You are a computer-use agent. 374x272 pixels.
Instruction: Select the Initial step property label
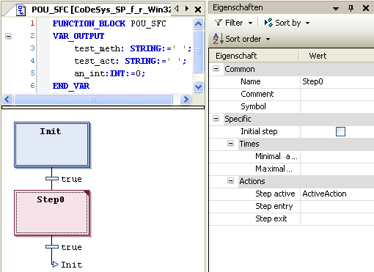click(x=259, y=131)
